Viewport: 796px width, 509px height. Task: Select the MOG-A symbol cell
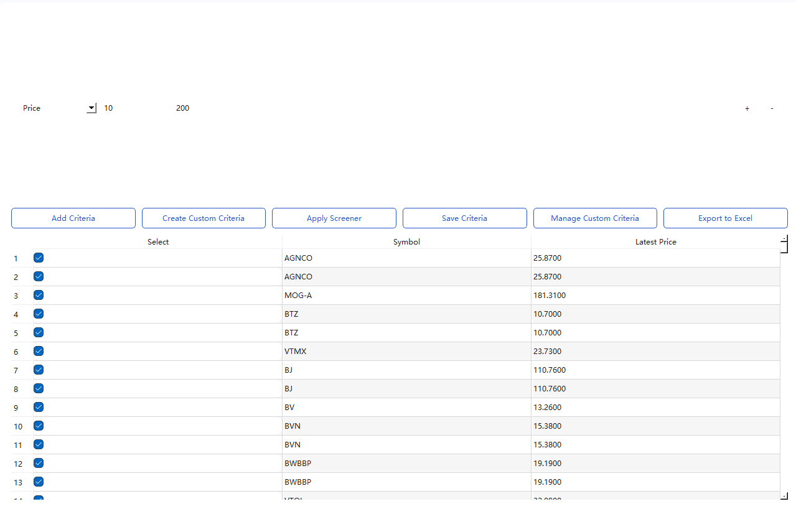406,296
